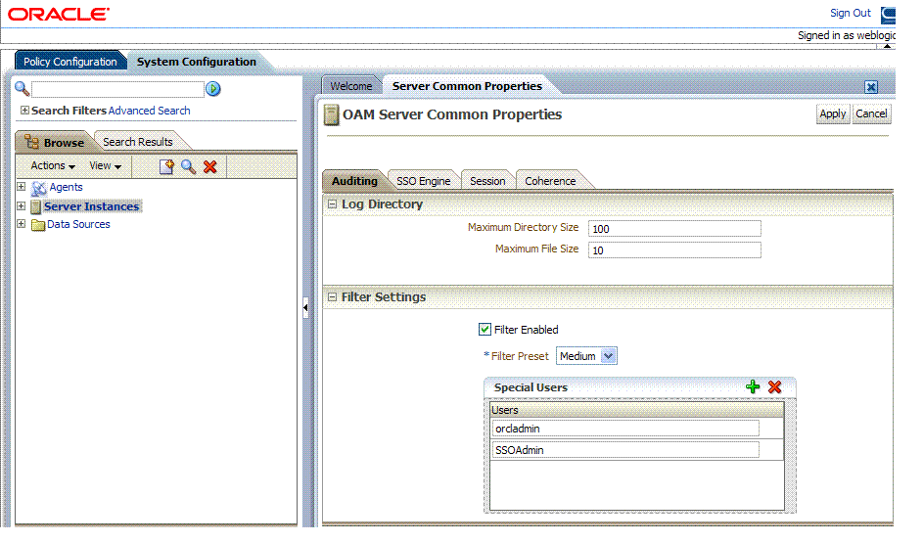Click the Open magnifier icon in Browse toolbar
The image size is (923, 543).
coord(188,167)
